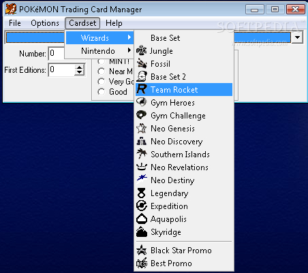
Task: Increase the First Editions count
Action: point(79,67)
